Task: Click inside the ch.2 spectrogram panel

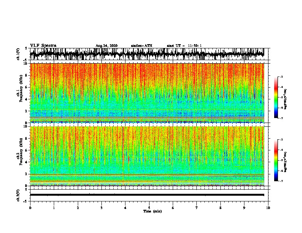Action: click(x=147, y=156)
